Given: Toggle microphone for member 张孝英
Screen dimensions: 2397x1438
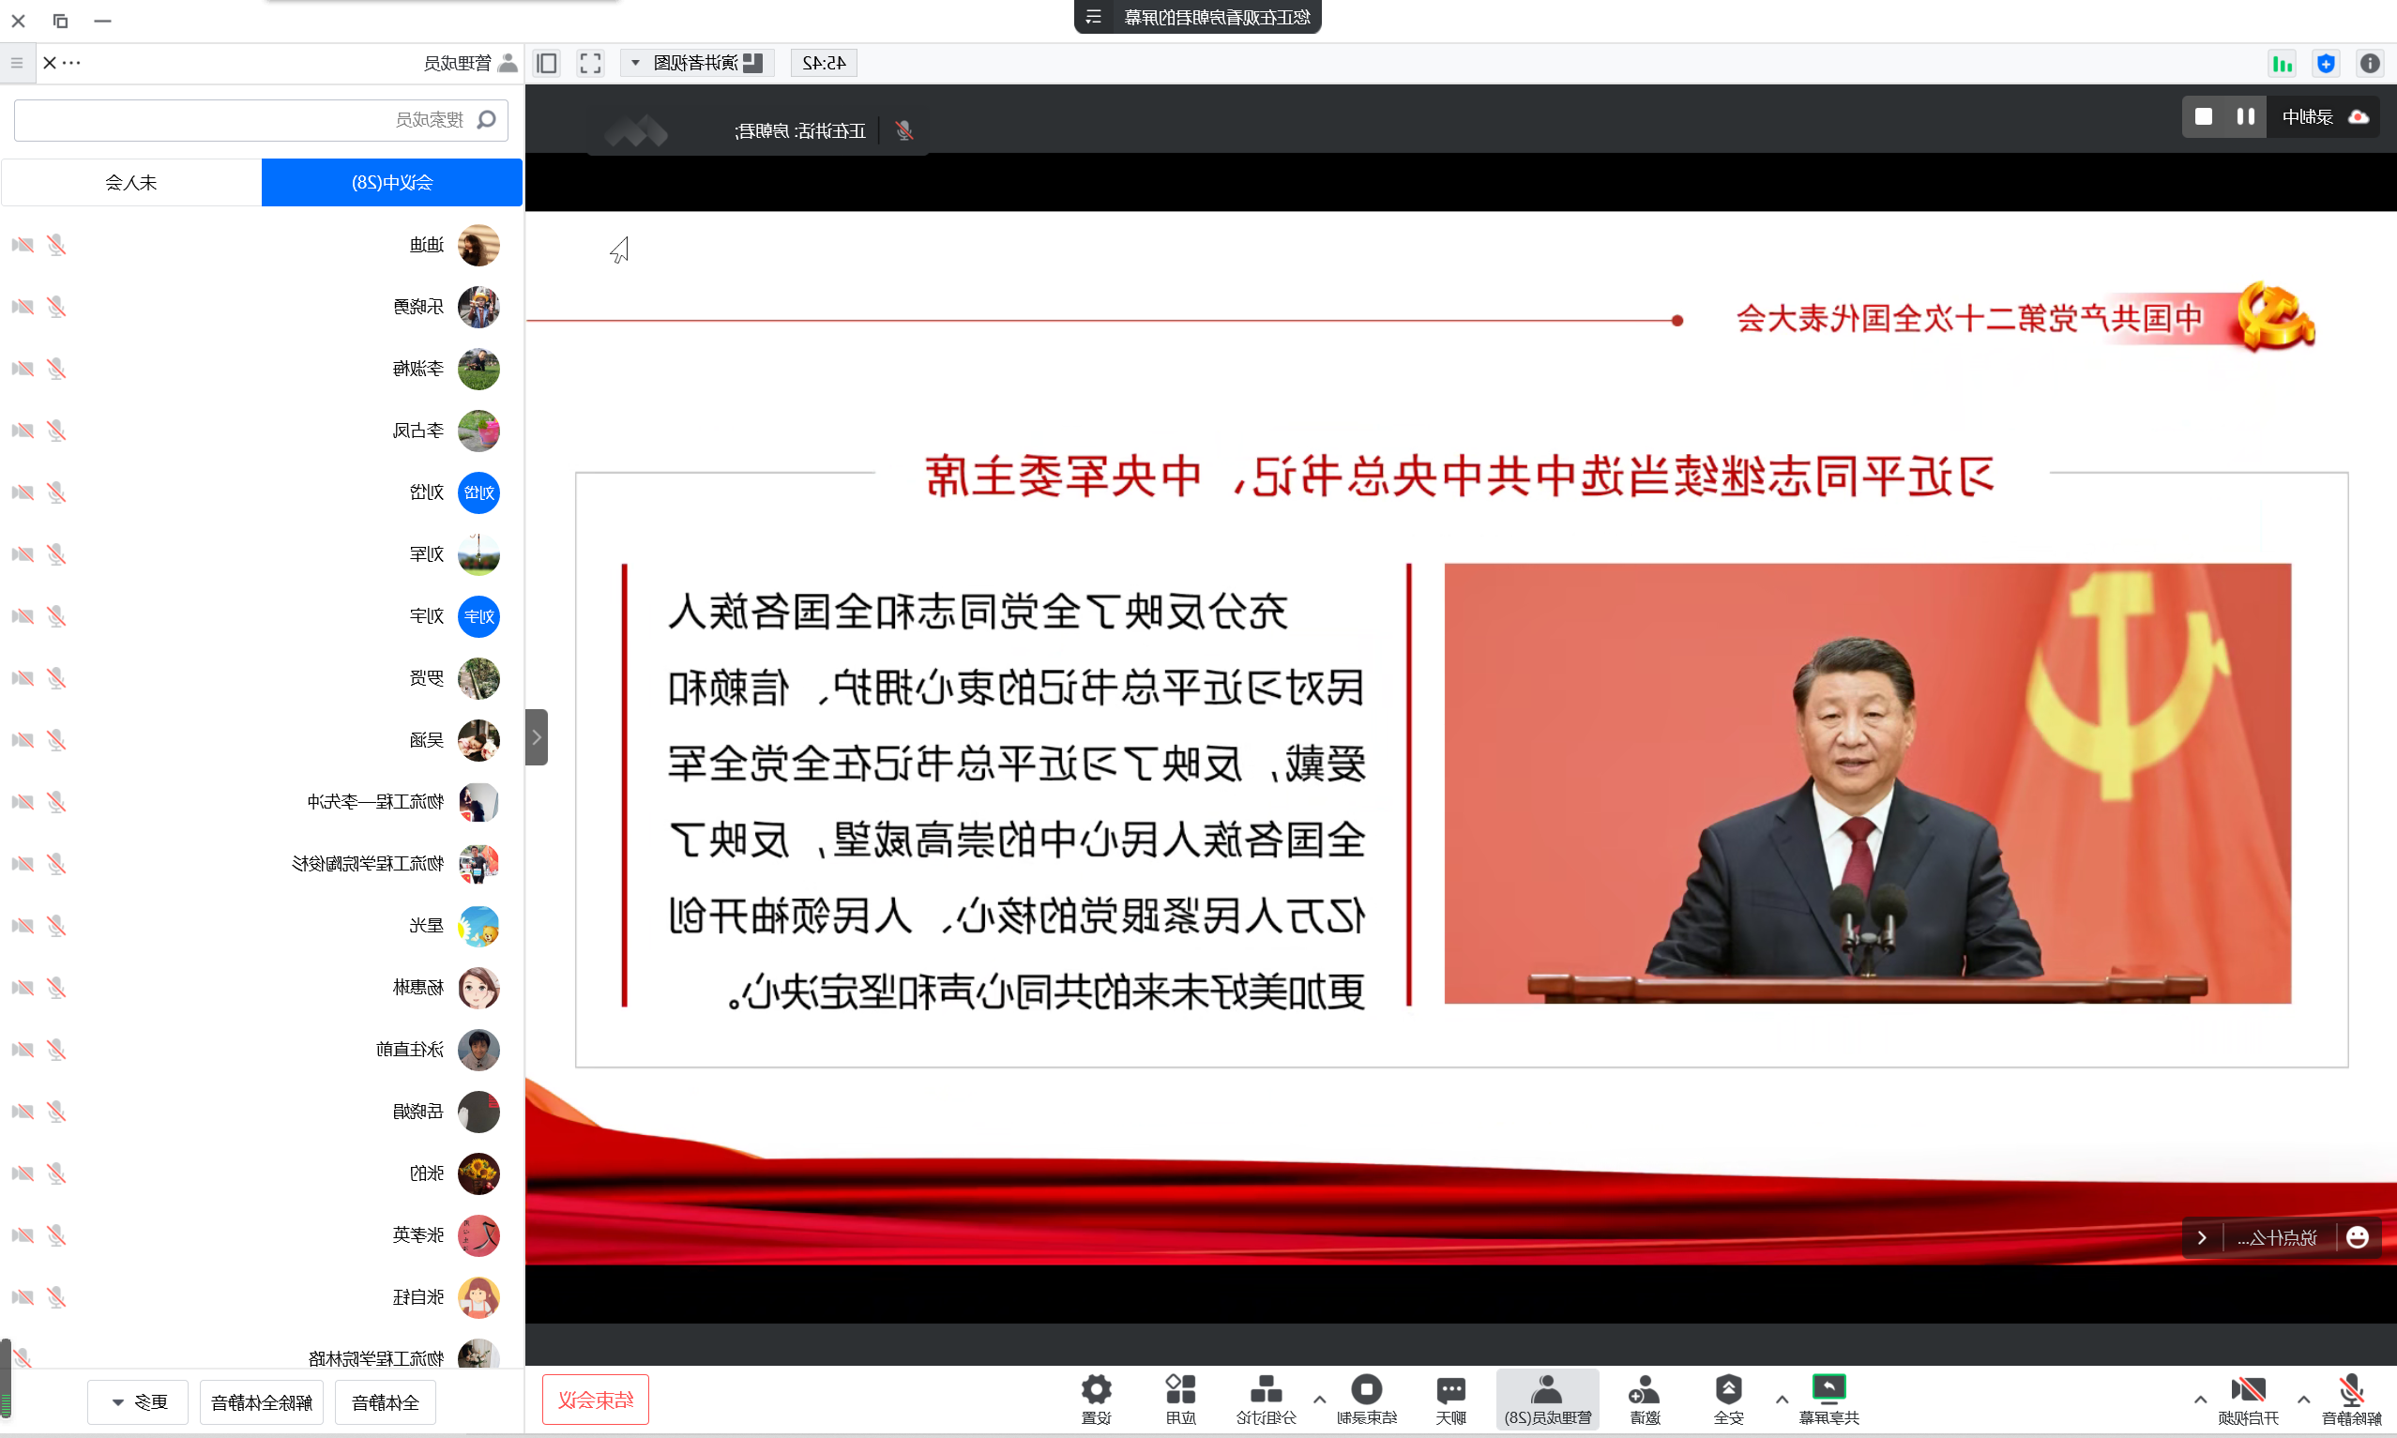Looking at the screenshot, I should [x=56, y=1235].
